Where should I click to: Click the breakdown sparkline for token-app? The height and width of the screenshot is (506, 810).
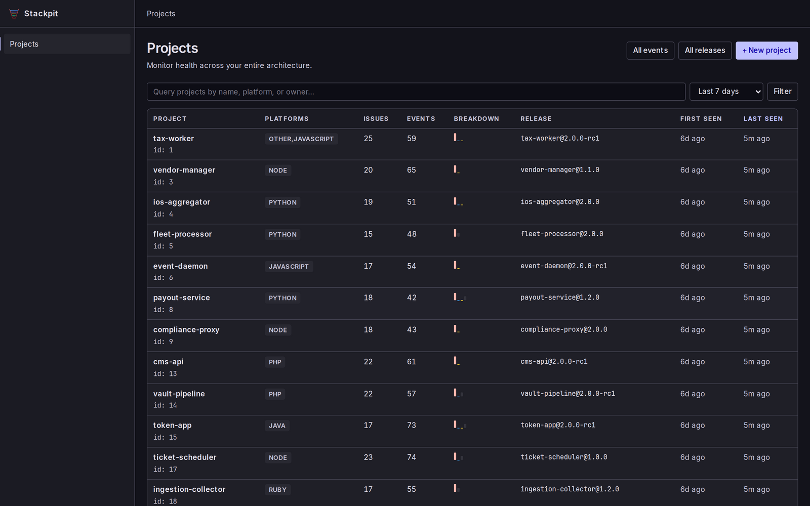[x=460, y=425]
